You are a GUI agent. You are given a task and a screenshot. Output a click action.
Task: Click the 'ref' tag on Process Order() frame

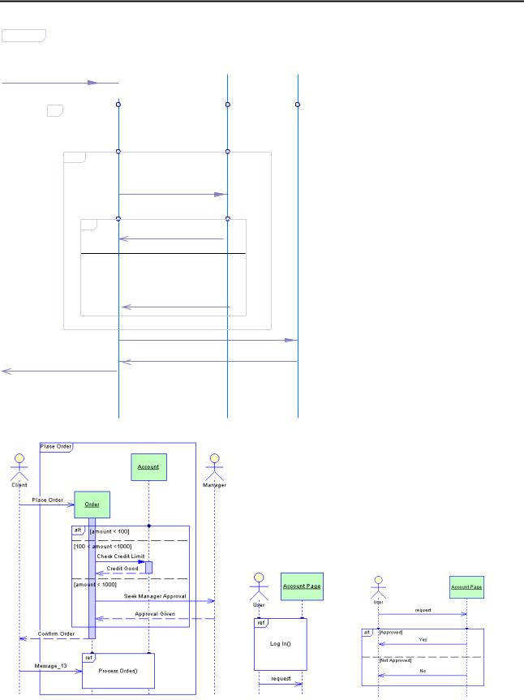[89, 658]
